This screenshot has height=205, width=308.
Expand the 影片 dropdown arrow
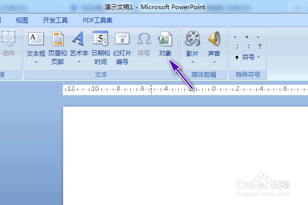(x=192, y=62)
